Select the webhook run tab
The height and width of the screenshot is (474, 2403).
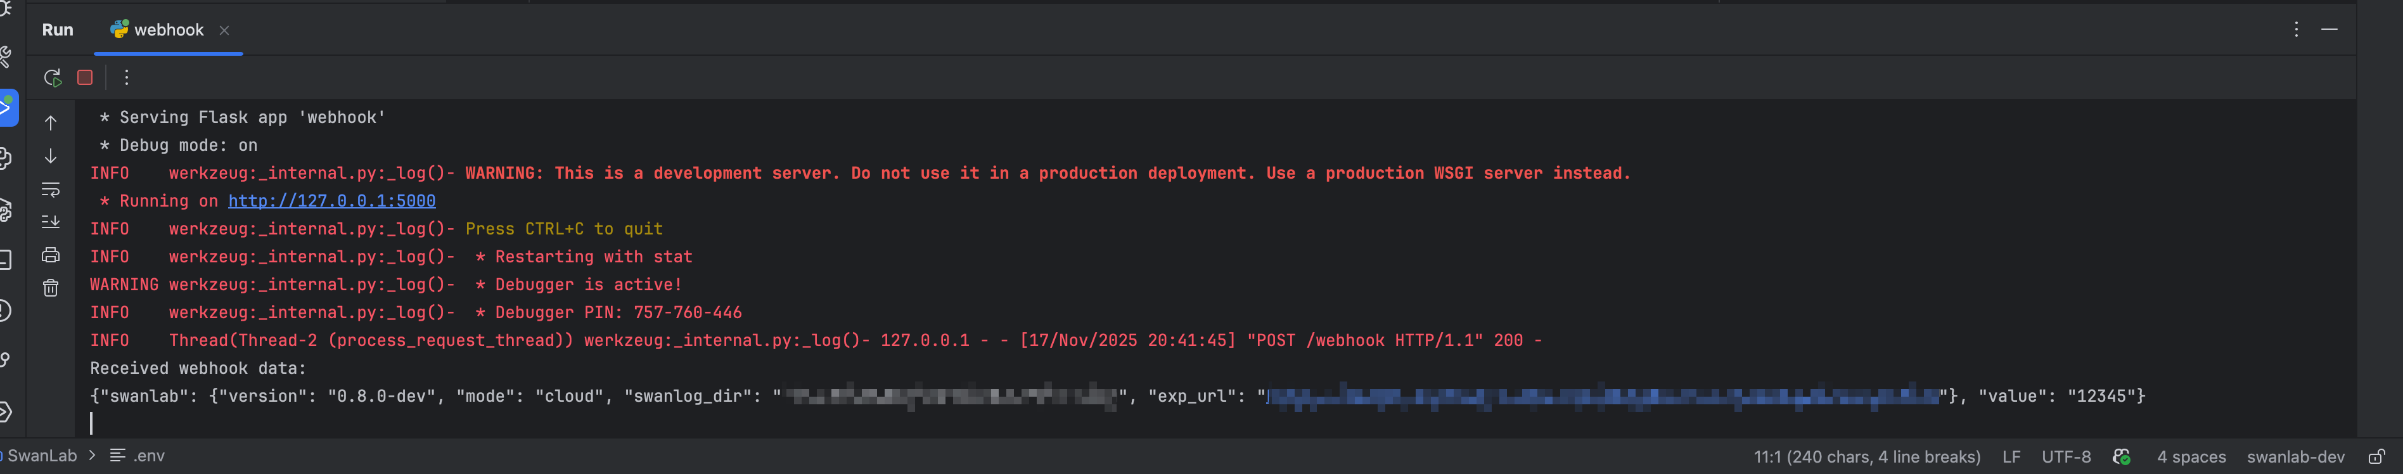click(x=168, y=30)
